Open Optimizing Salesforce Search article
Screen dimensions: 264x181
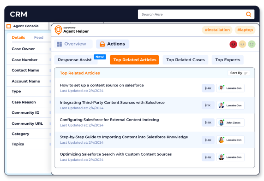pos(116,154)
